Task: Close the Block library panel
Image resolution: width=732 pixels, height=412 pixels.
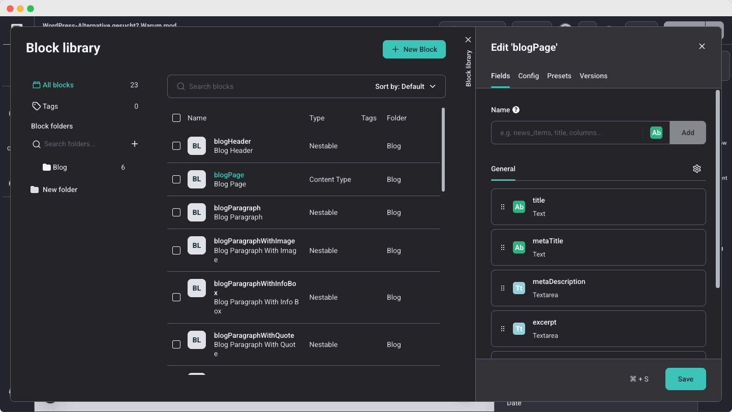Action: pos(468,40)
